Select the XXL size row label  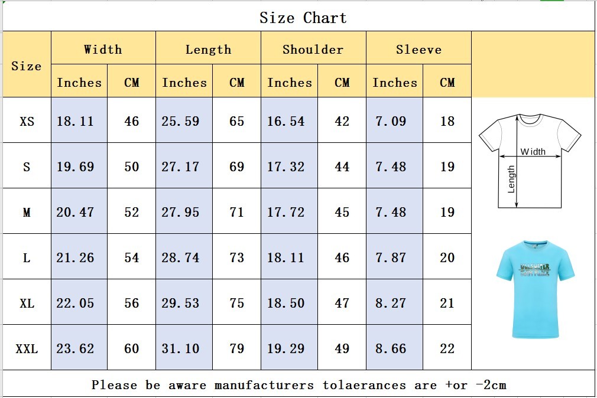(x=27, y=347)
